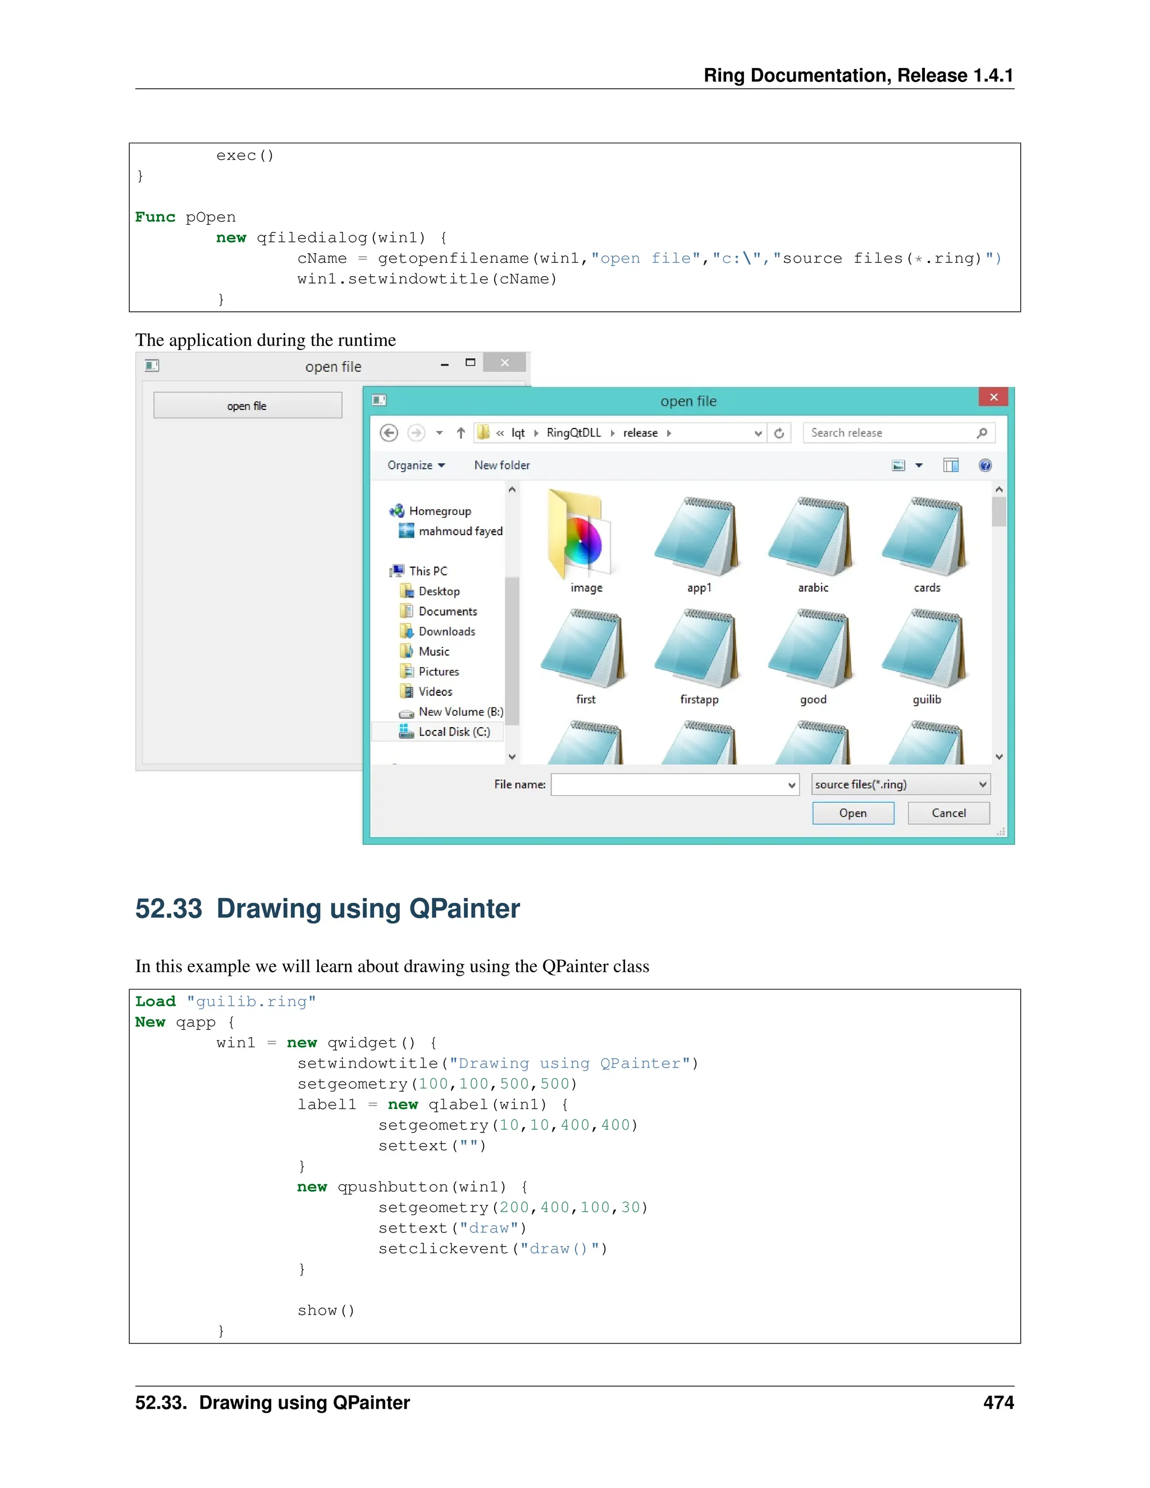
Task: Open the image folder icon
Action: [579, 535]
